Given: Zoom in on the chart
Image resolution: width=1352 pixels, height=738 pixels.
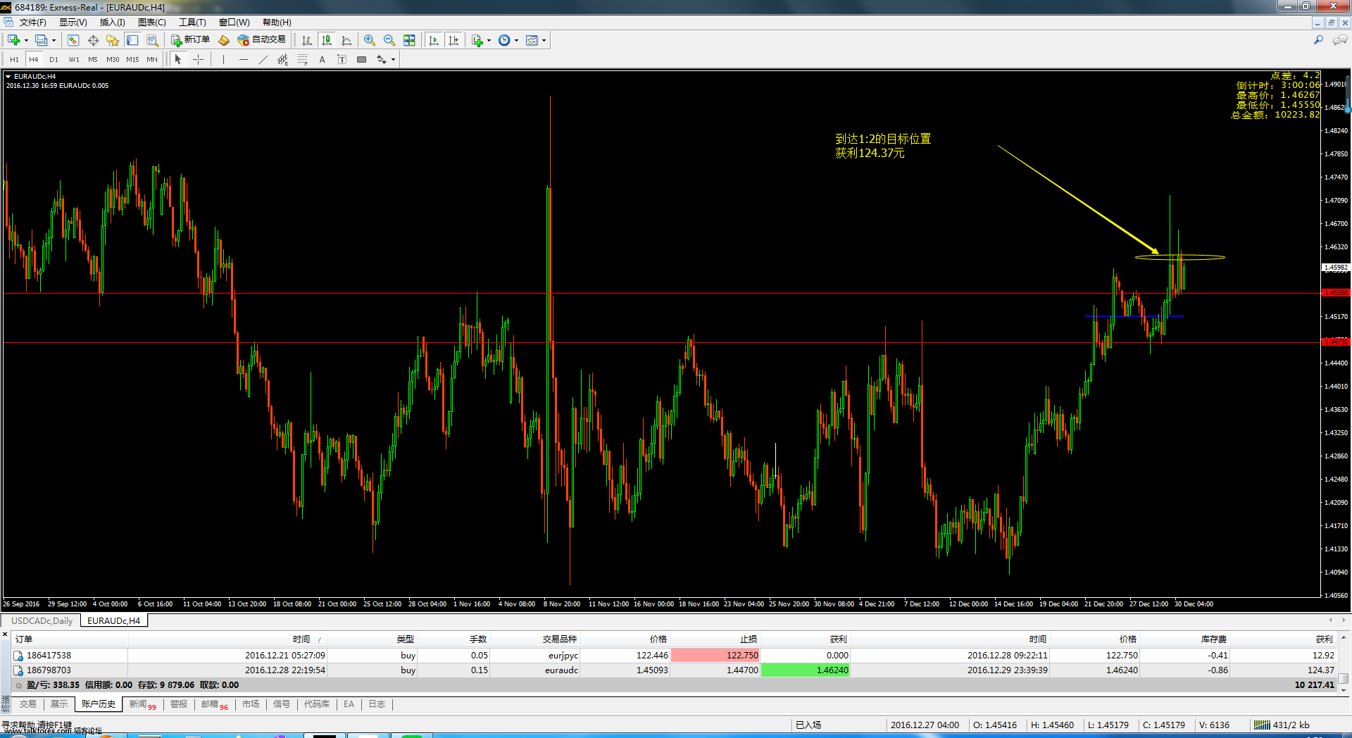Looking at the screenshot, I should [370, 40].
